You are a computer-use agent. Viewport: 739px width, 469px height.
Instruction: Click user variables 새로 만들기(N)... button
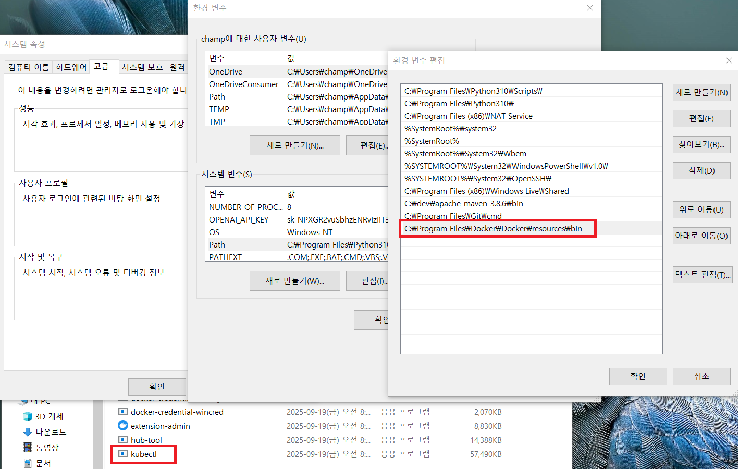click(x=295, y=145)
